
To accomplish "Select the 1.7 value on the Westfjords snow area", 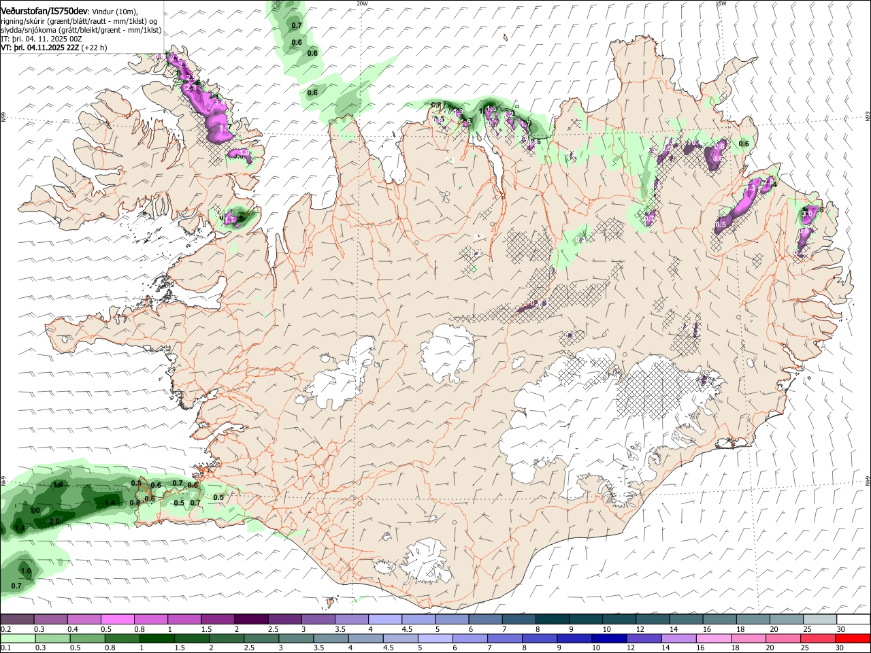I will (x=226, y=127).
